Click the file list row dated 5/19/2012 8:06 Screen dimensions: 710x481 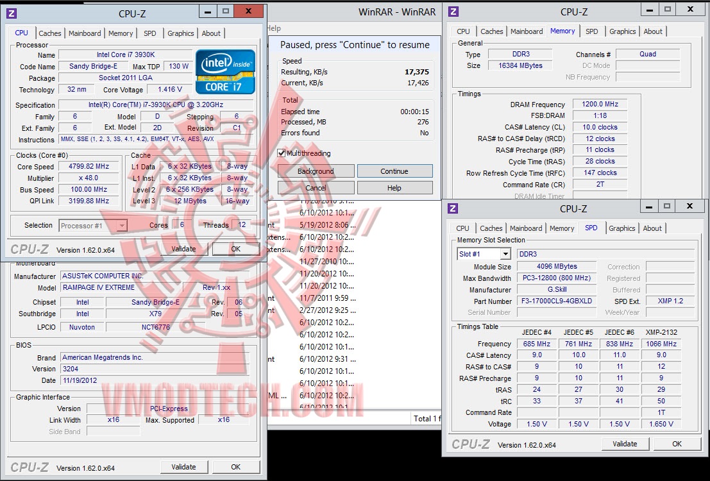(x=327, y=224)
